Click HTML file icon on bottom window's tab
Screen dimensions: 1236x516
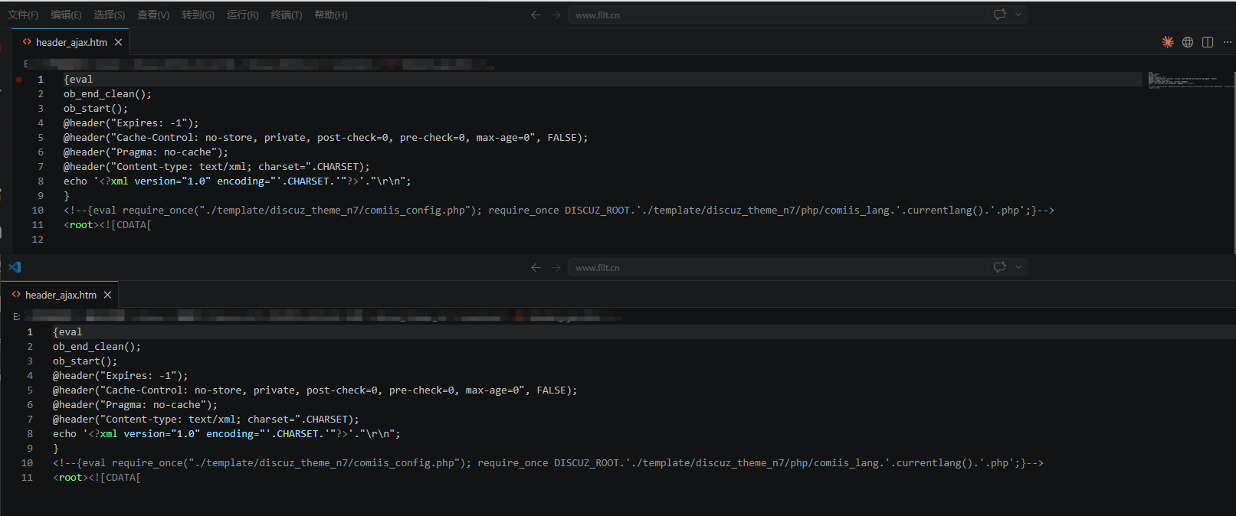pyautogui.click(x=16, y=295)
